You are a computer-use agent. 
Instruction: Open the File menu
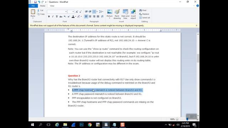click(33, 6)
